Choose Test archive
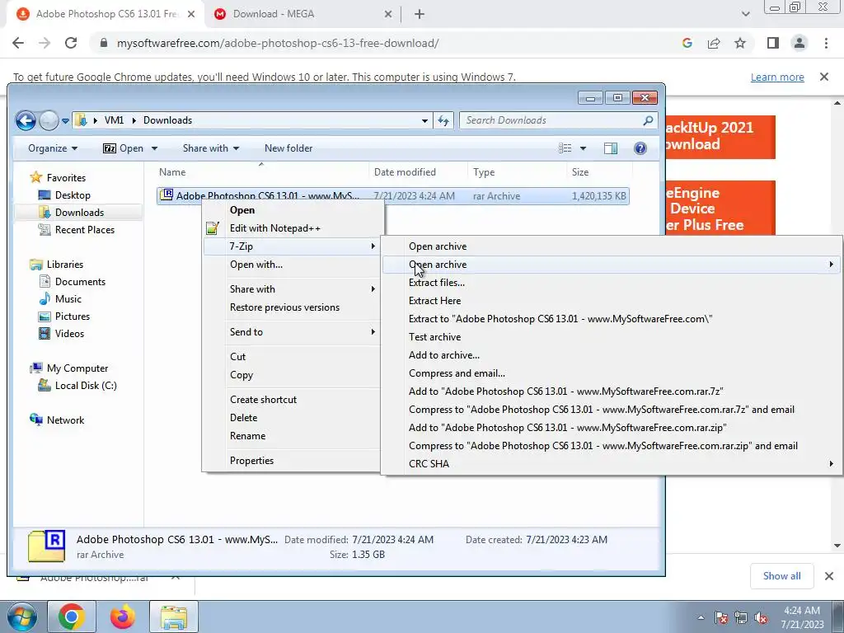This screenshot has width=844, height=633. (434, 337)
